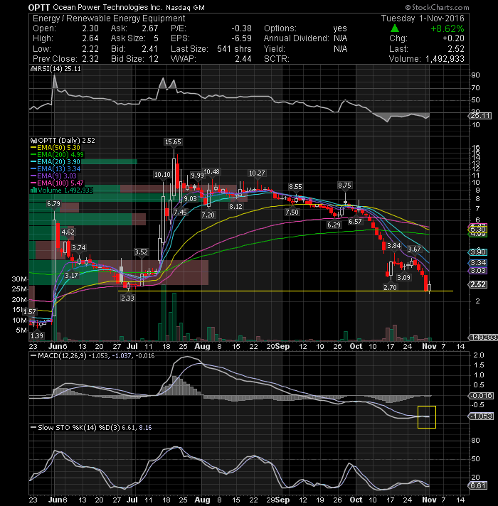Click the 30M volume scale label
The height and width of the screenshot is (506, 498).
point(19,279)
